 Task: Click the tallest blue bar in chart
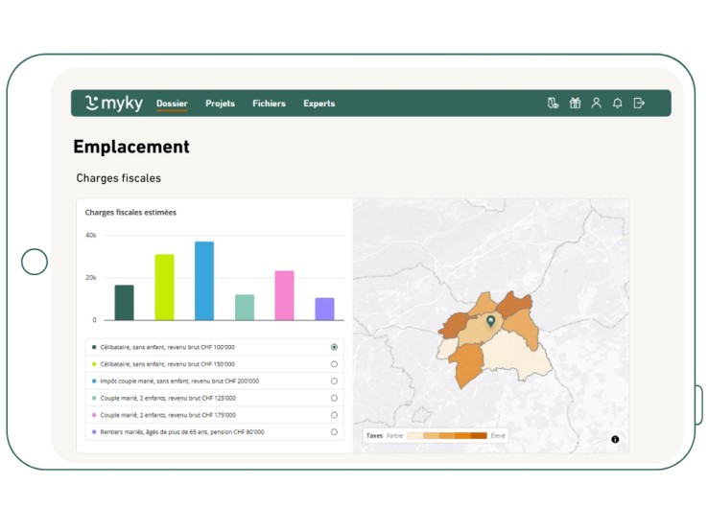pyautogui.click(x=204, y=281)
